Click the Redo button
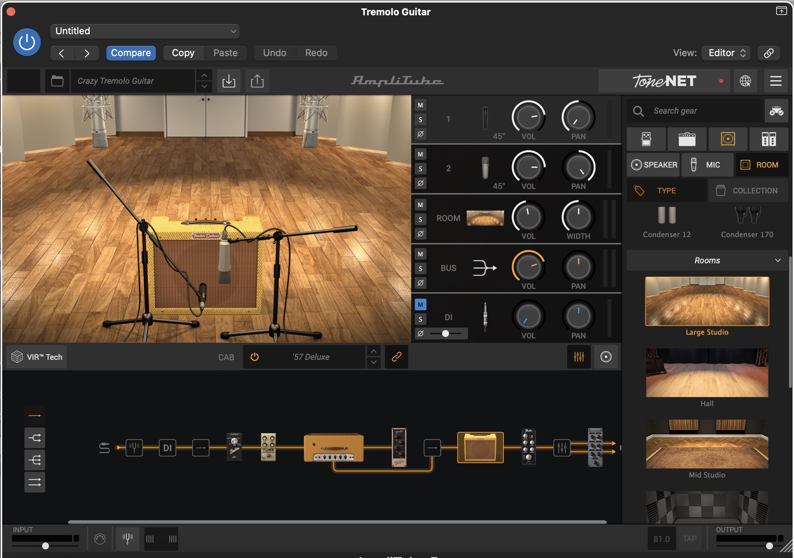Screen dimensions: 794x558 pos(316,53)
